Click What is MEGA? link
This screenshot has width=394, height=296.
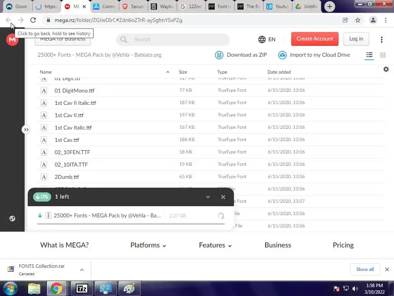point(64,245)
